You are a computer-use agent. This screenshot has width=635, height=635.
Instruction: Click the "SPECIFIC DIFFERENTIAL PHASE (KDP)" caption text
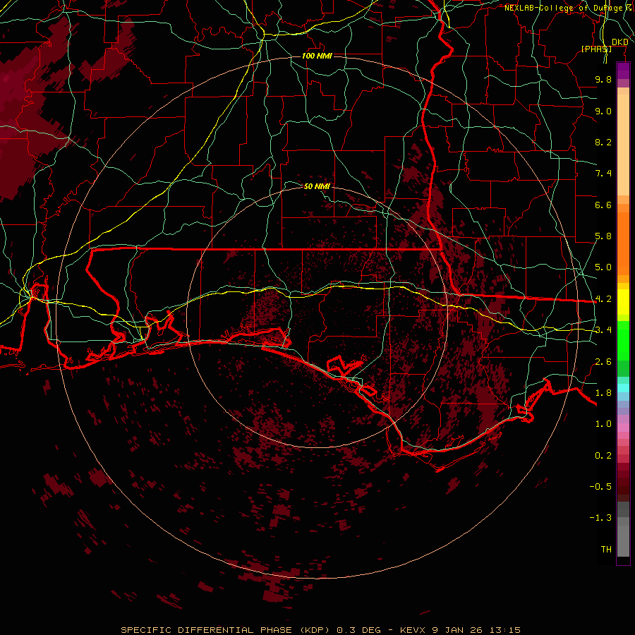click(x=226, y=630)
